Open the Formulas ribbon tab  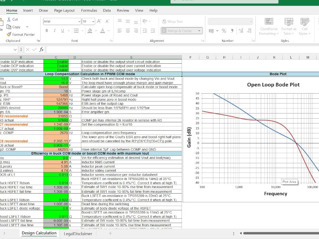click(x=89, y=10)
